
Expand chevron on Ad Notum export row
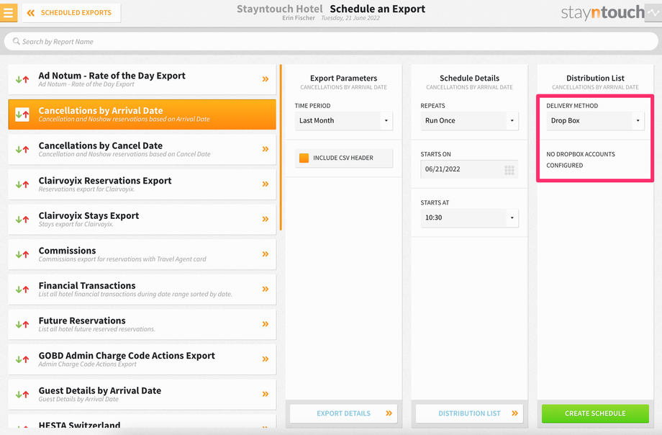click(265, 79)
